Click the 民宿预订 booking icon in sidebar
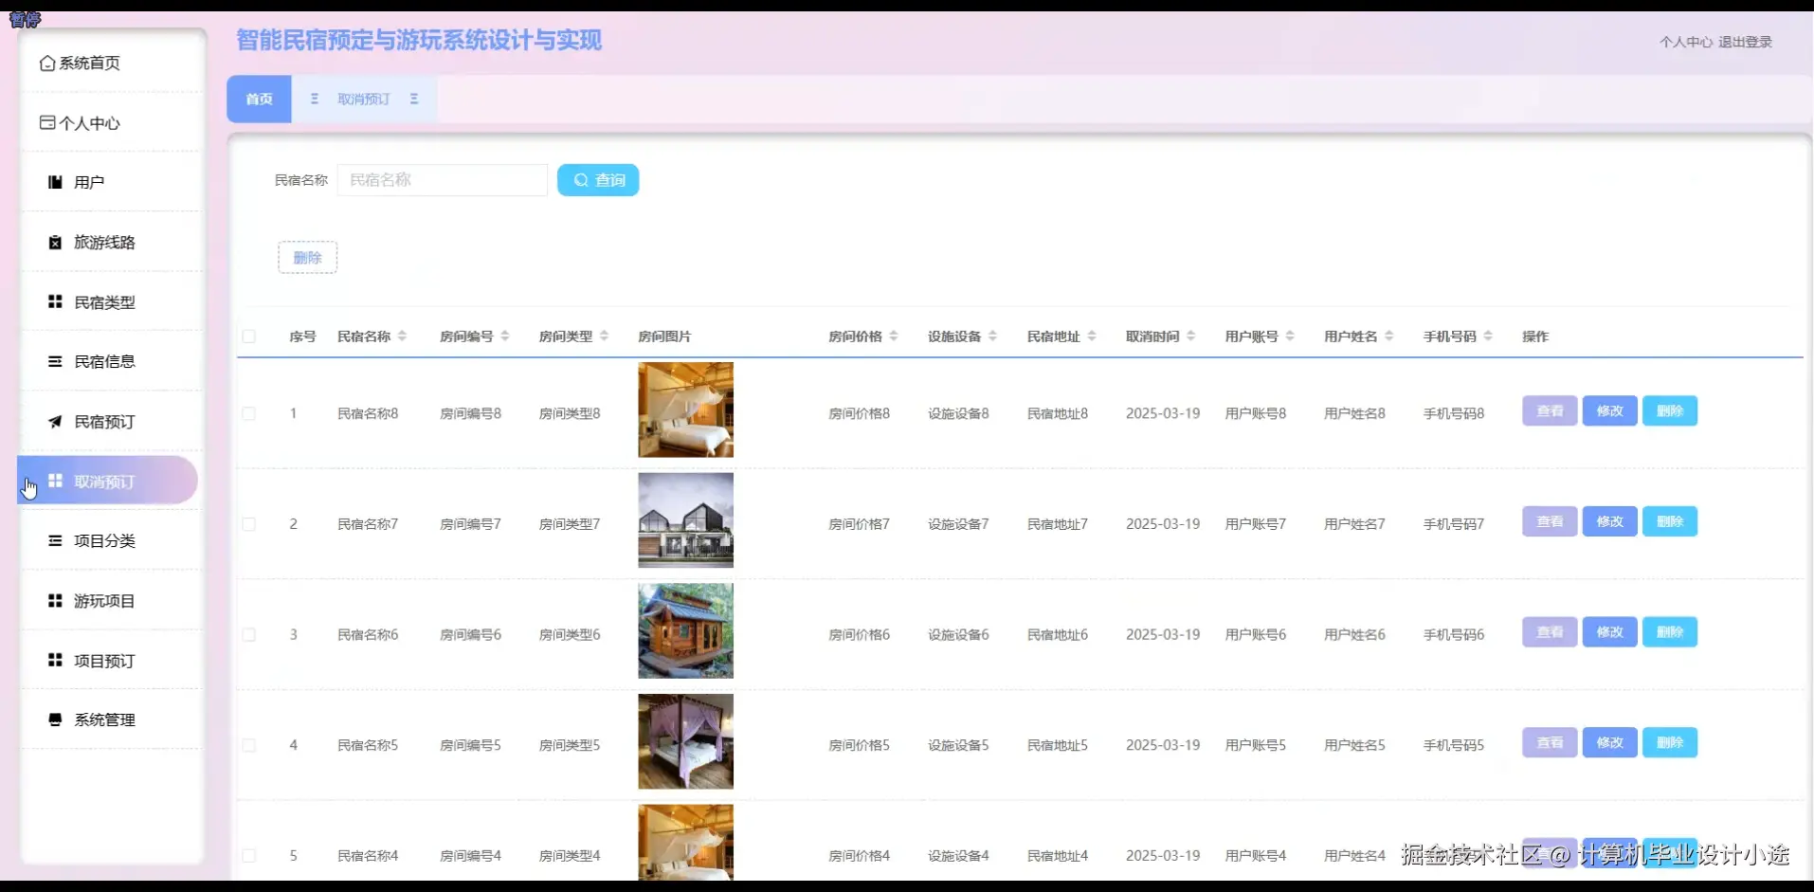 [54, 421]
